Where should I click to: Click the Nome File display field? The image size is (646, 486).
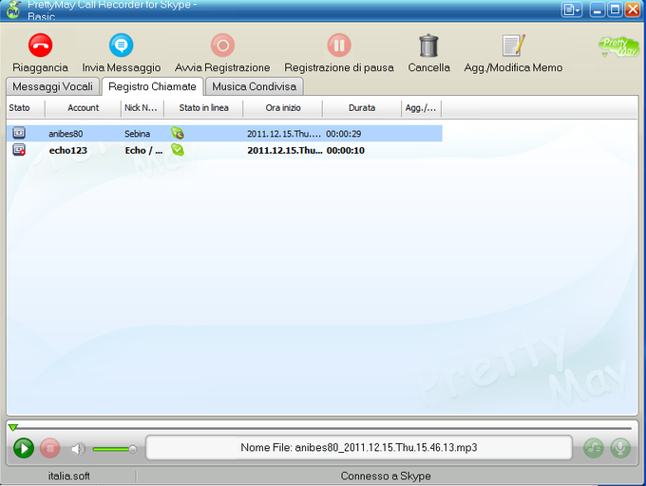click(359, 447)
